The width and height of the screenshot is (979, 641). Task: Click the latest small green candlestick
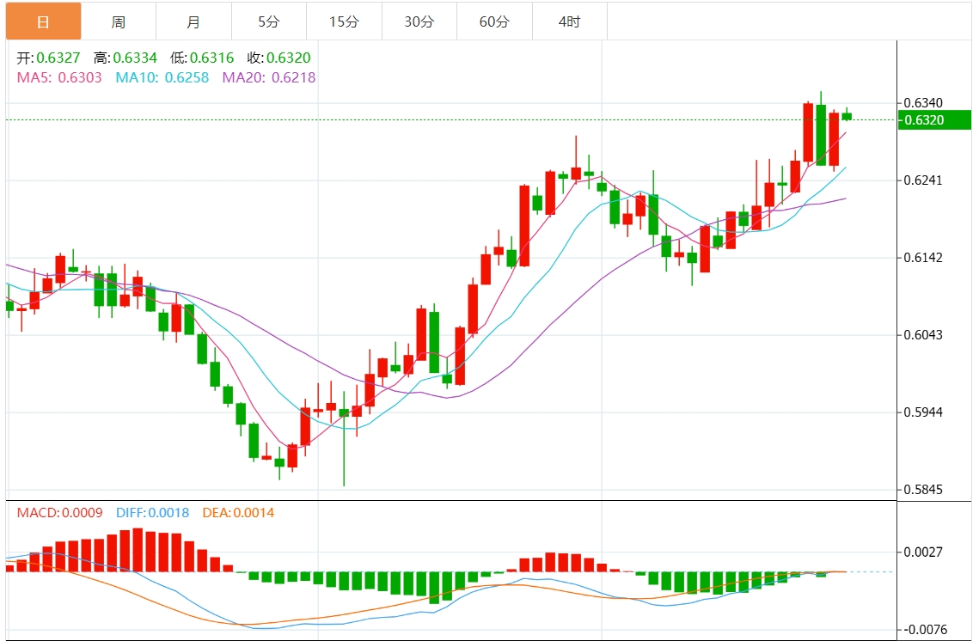847,115
